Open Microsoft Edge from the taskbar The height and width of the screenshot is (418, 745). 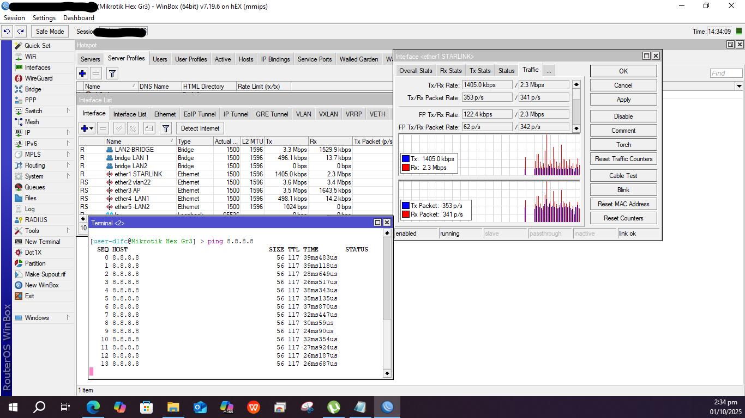[93, 407]
